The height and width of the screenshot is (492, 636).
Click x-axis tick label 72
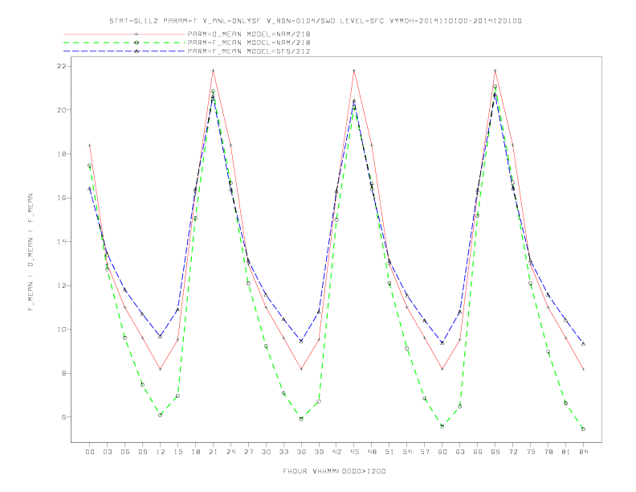tap(513, 452)
